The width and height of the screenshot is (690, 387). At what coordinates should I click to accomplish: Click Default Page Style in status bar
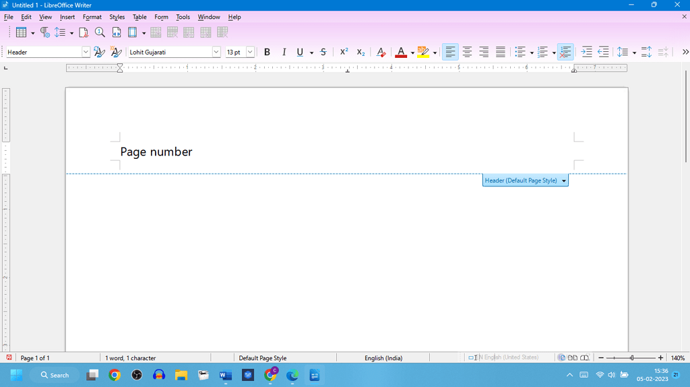tap(263, 358)
